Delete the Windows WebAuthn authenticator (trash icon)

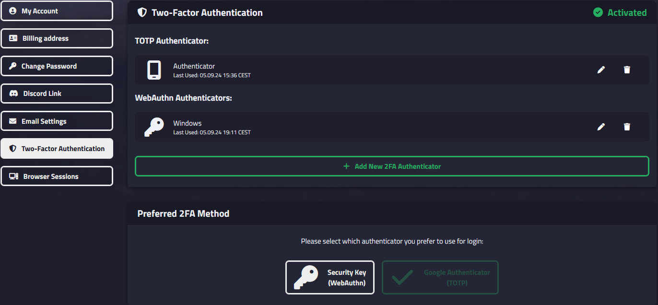(627, 127)
